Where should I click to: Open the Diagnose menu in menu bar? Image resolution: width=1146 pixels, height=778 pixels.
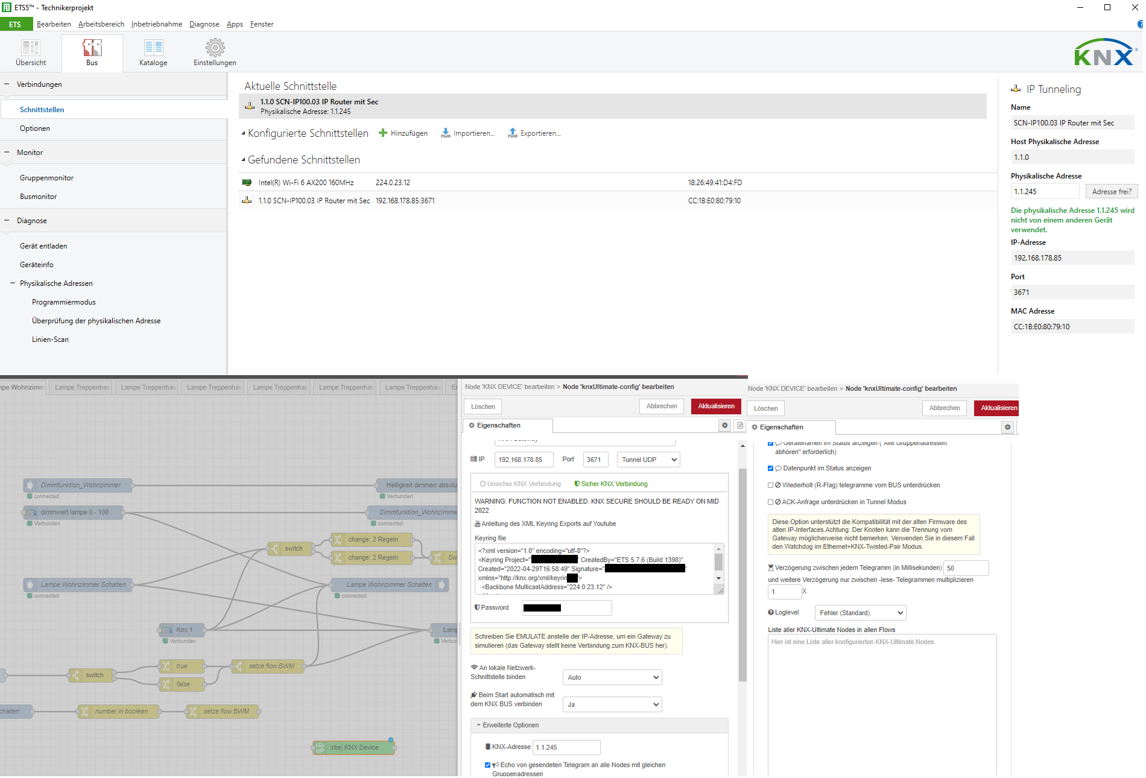pyautogui.click(x=204, y=24)
